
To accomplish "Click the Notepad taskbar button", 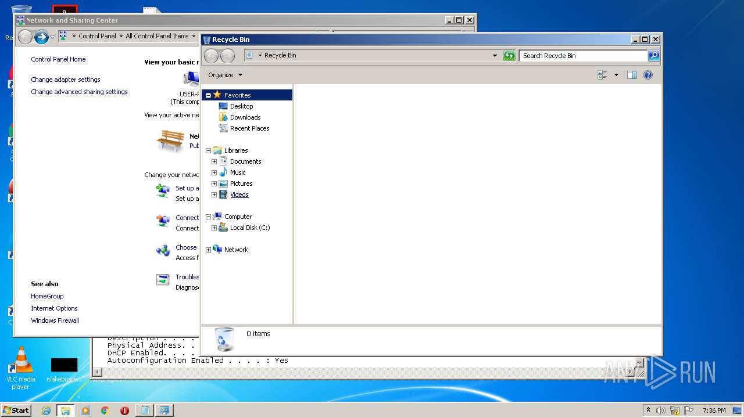I will [144, 410].
